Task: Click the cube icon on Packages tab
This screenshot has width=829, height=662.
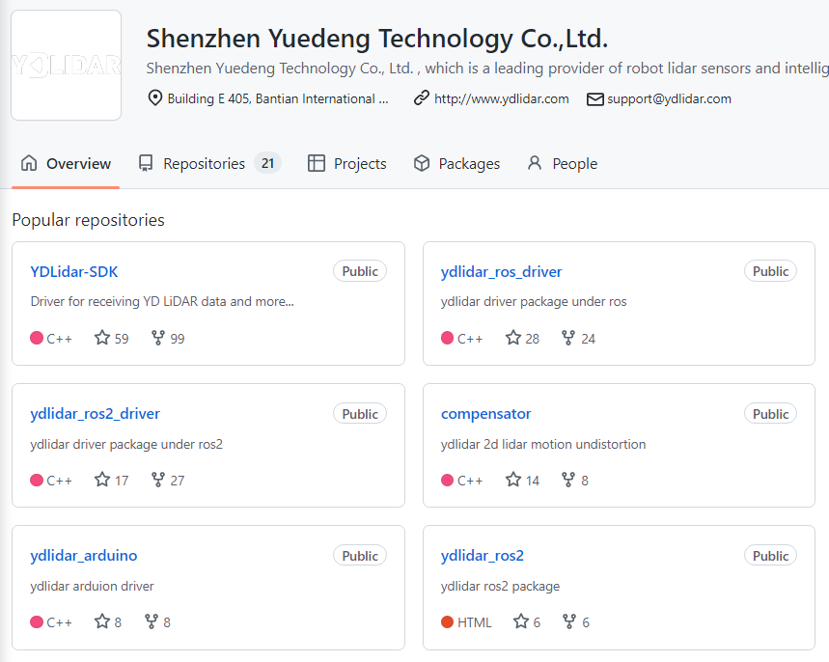Action: [x=422, y=163]
